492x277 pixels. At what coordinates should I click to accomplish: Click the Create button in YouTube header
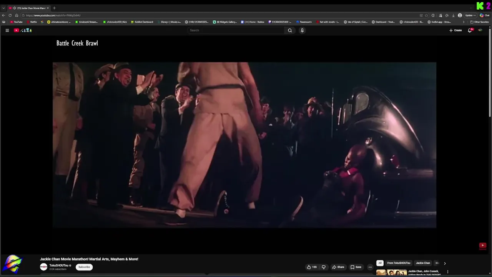click(455, 30)
